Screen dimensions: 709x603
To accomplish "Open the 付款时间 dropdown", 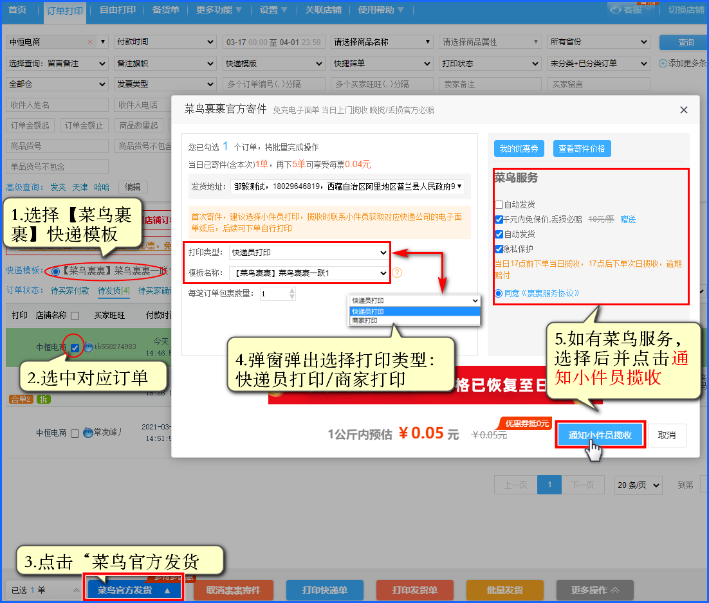I will [165, 42].
